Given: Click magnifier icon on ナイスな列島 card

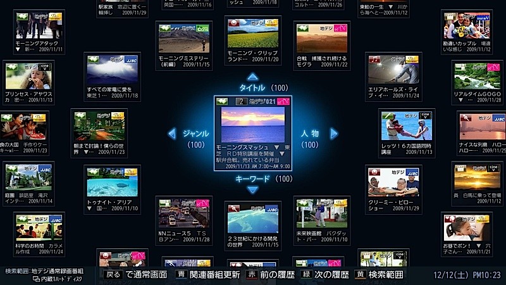Looking at the screenshot, I should pos(466,118).
